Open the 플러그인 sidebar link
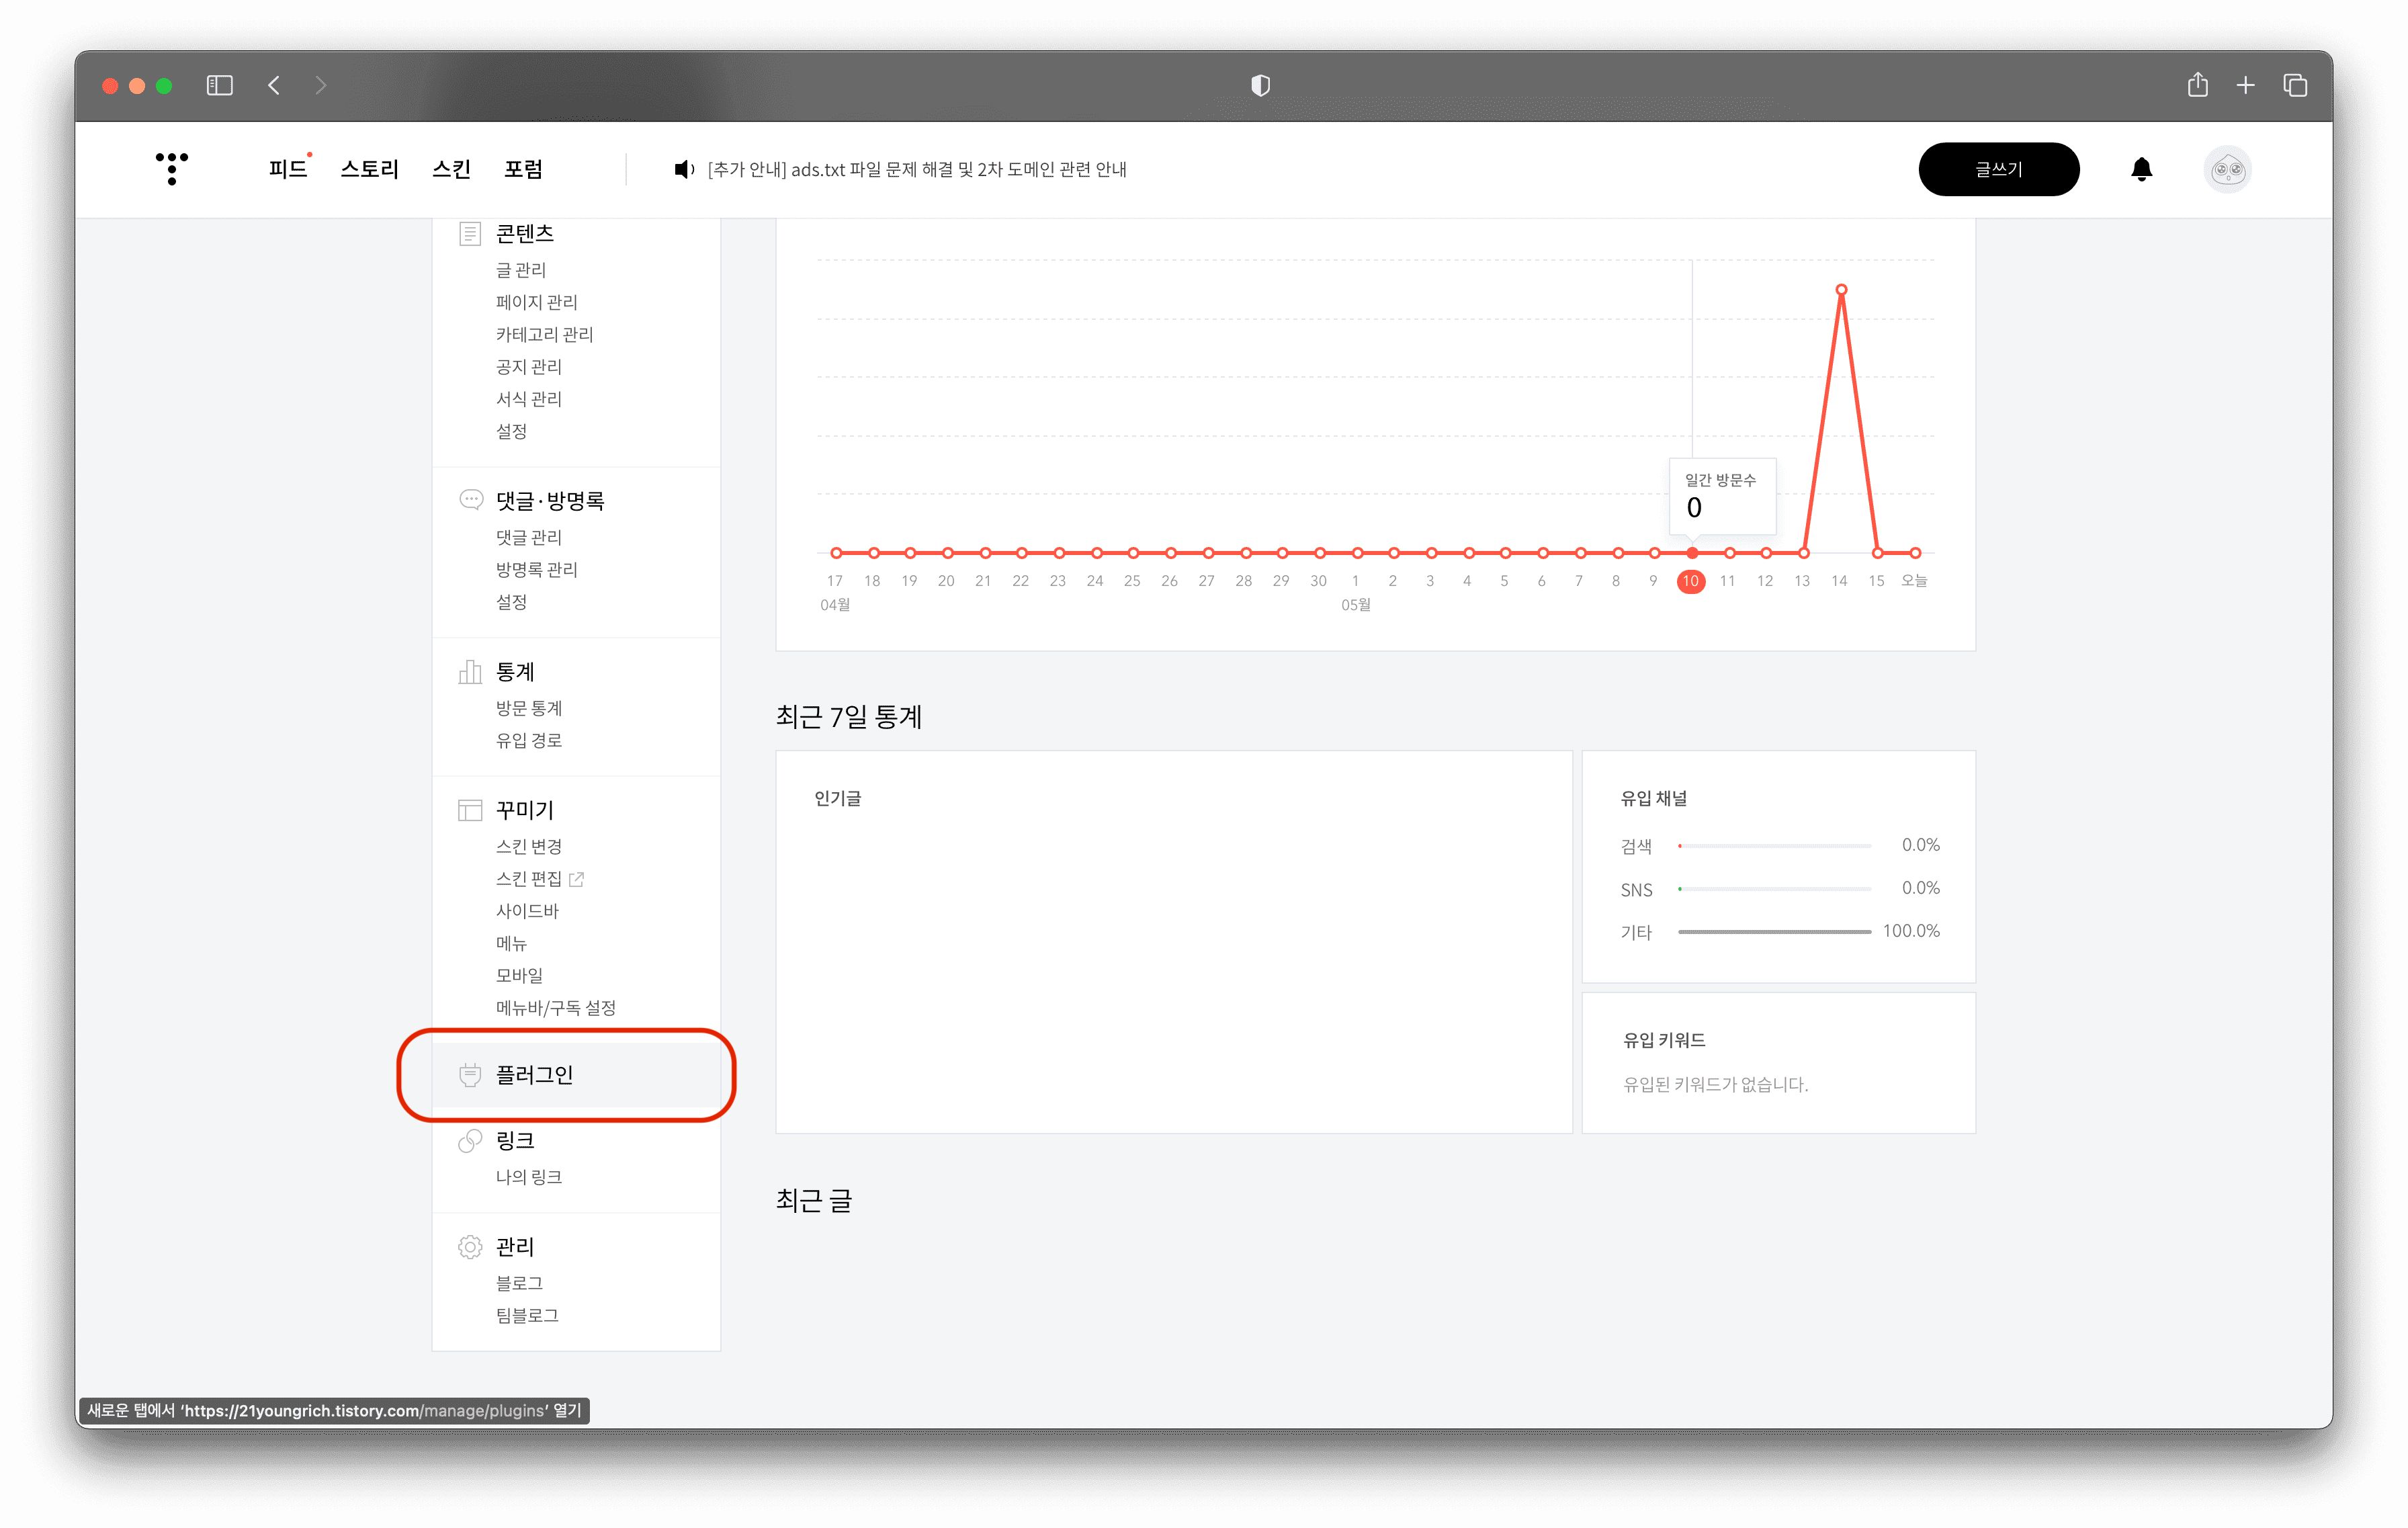 534,1074
